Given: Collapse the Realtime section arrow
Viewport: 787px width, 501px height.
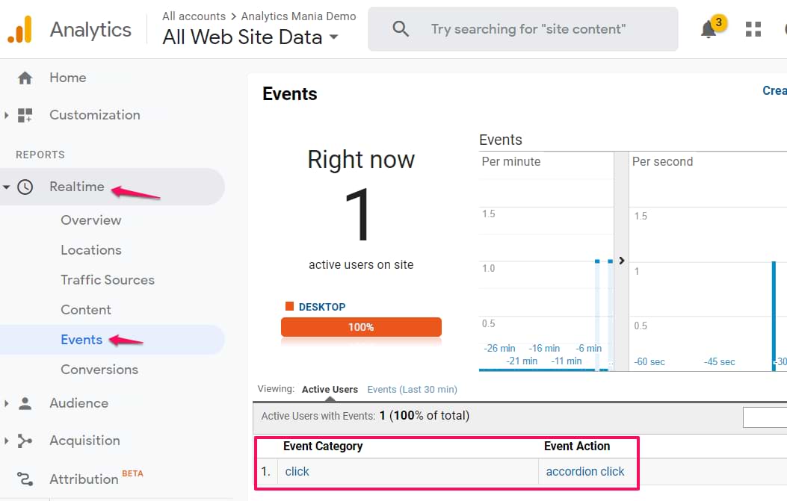Looking at the screenshot, I should click(7, 187).
